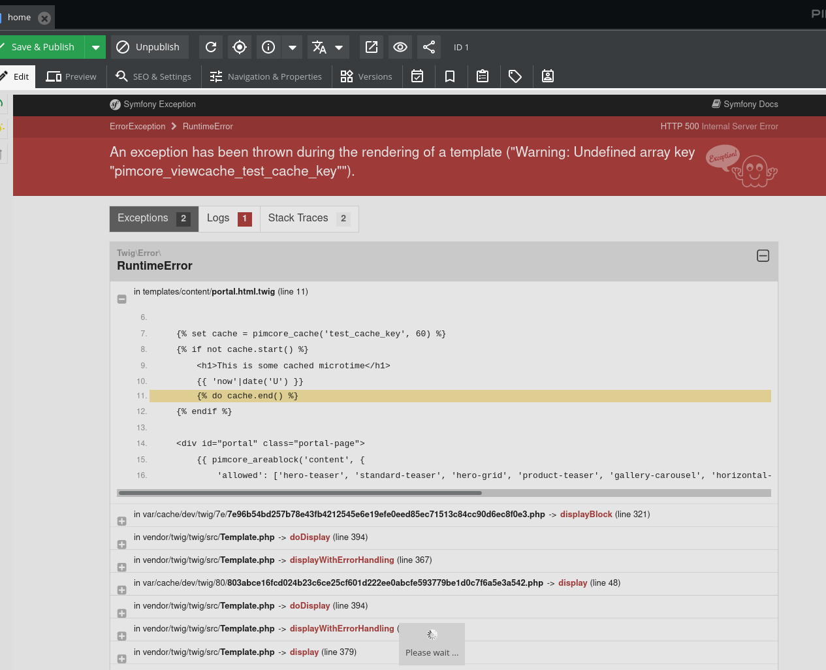Click the Unpublish button
Viewport: 826px width, 670px height.
click(149, 47)
